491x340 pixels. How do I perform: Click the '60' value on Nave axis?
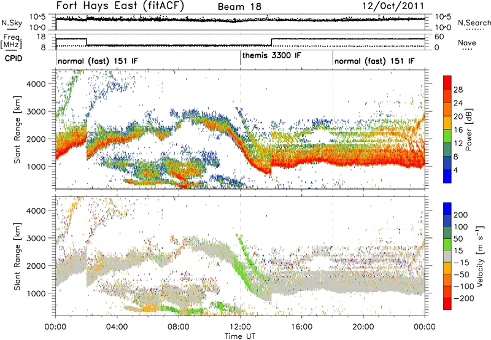pos(439,37)
